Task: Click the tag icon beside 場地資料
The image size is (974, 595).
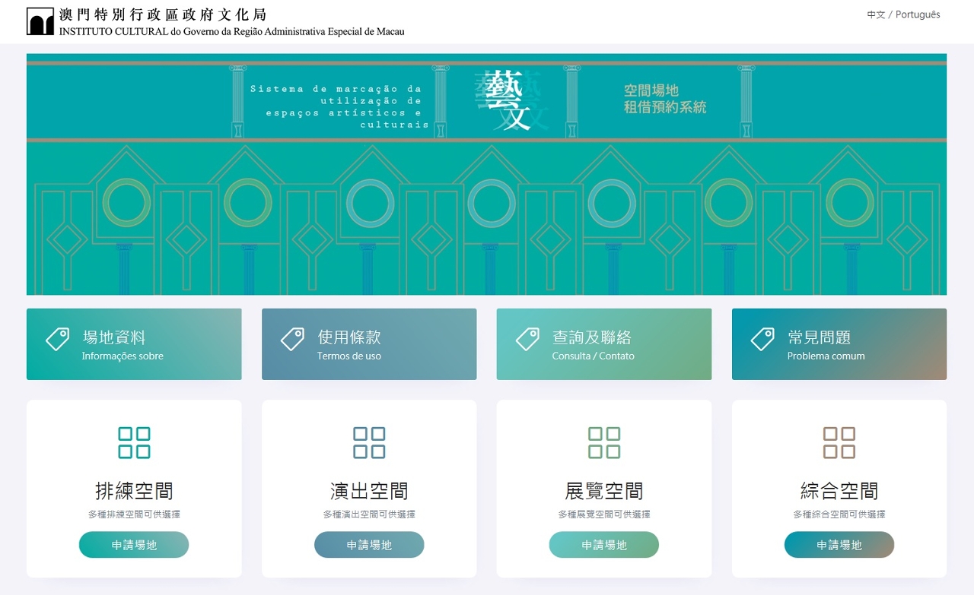Action: pos(57,339)
